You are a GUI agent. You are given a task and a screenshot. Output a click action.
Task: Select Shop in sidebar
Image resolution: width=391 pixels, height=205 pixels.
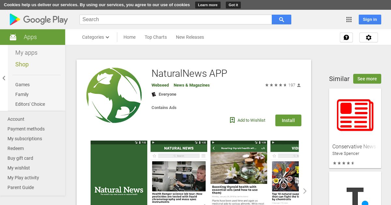pyautogui.click(x=22, y=64)
